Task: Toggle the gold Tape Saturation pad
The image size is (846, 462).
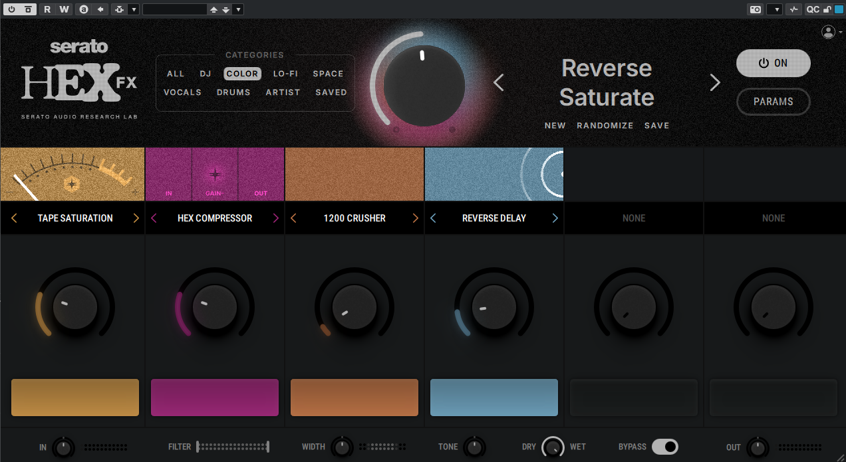Action: [x=75, y=398]
